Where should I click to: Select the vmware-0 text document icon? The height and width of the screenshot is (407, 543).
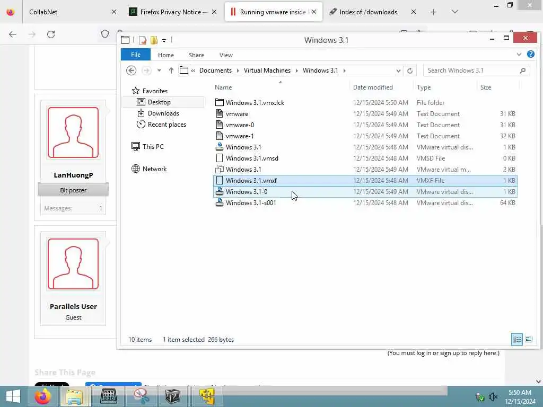pos(219,125)
